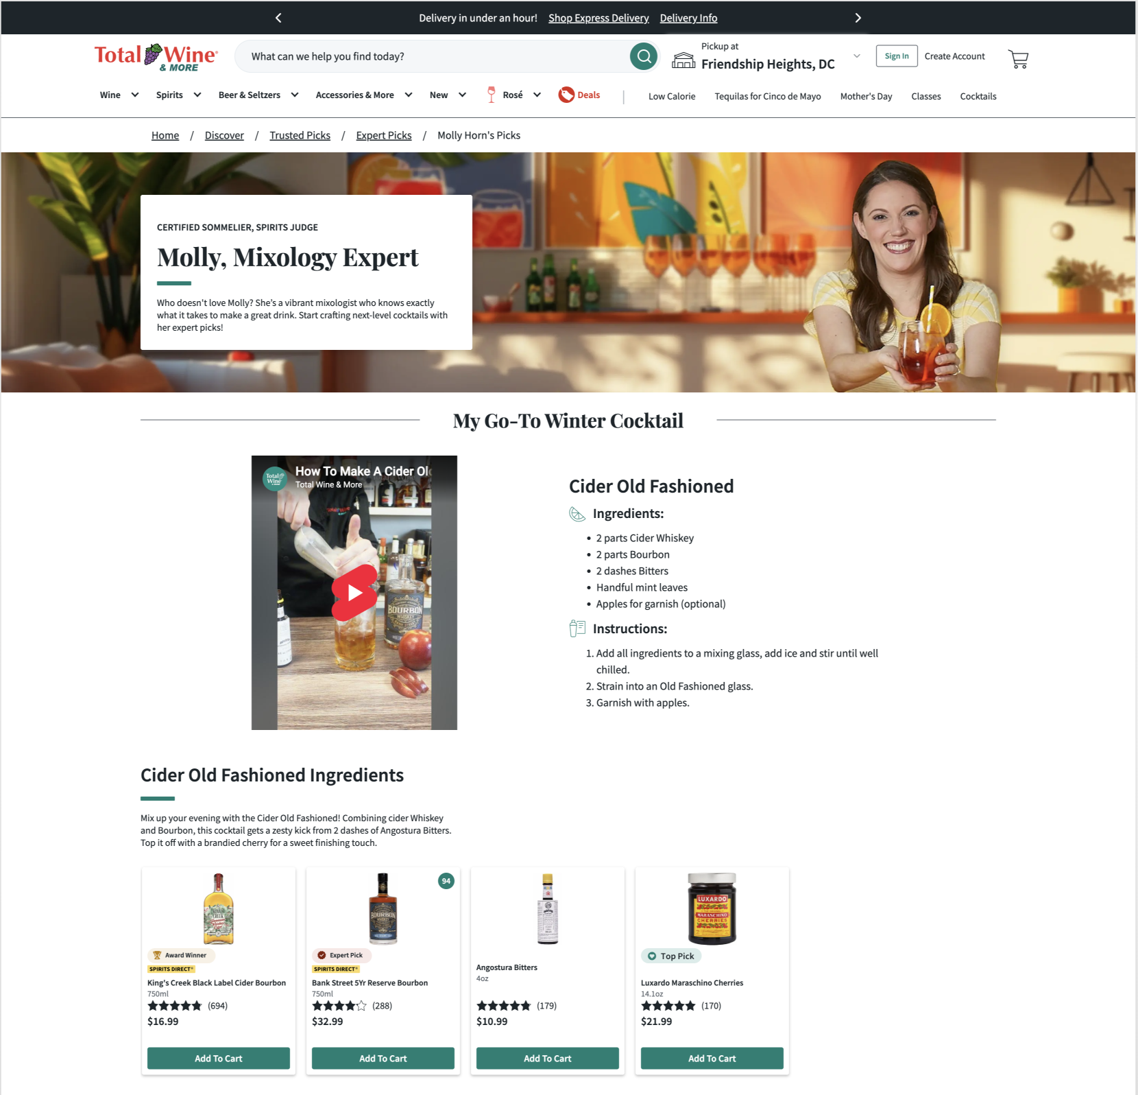The width and height of the screenshot is (1138, 1095).
Task: Open Luxardo Cherries jar image
Action: [712, 909]
